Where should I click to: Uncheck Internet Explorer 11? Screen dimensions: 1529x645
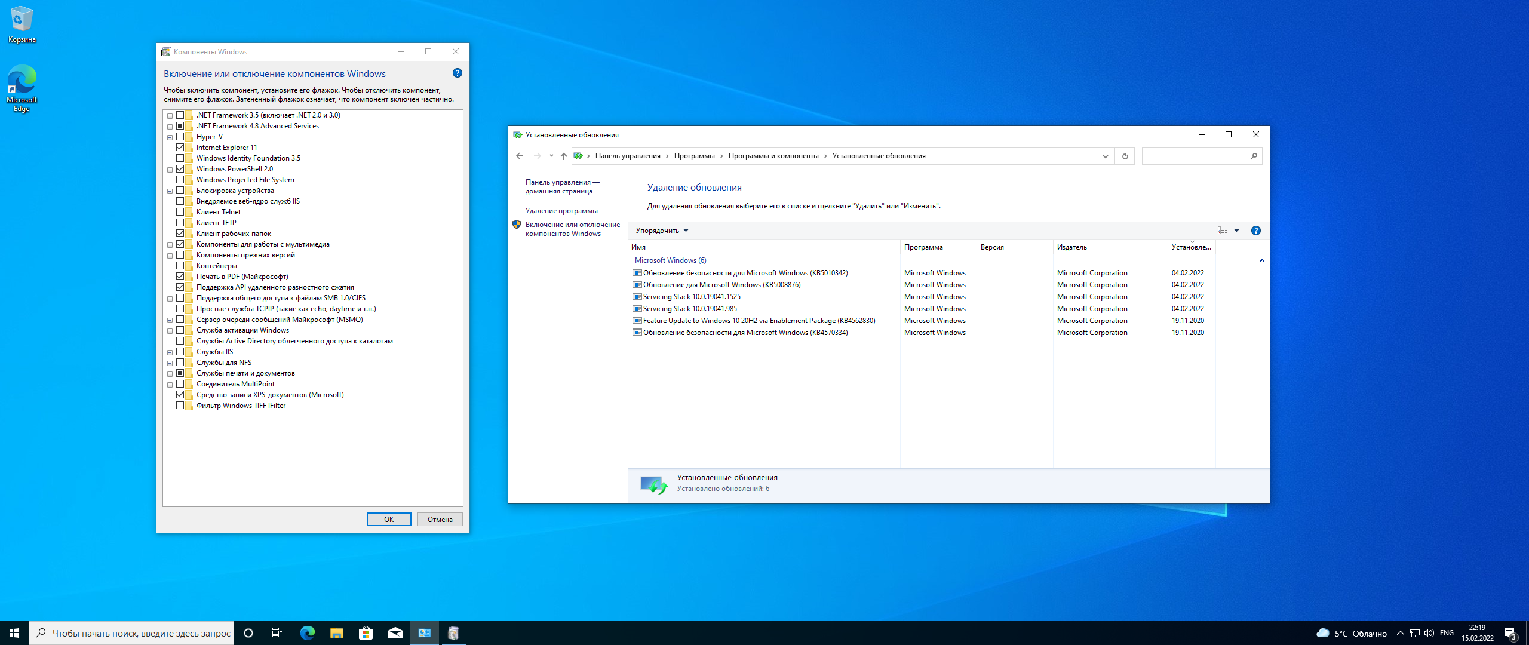click(x=180, y=148)
